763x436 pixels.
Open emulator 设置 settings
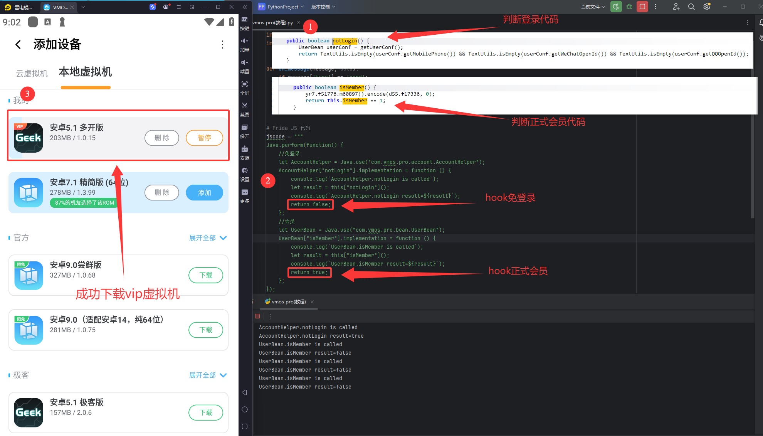pyautogui.click(x=245, y=175)
